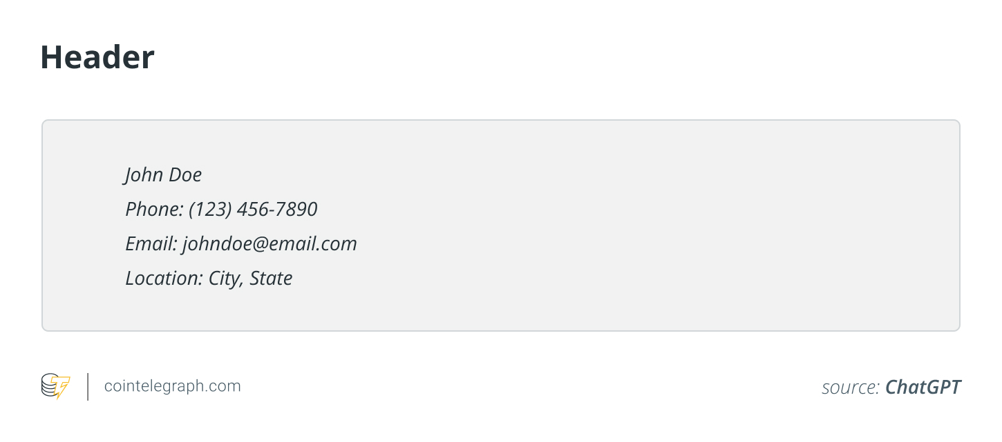Click the vertical divider beside the logo
1002x442 pixels.
[x=88, y=386]
